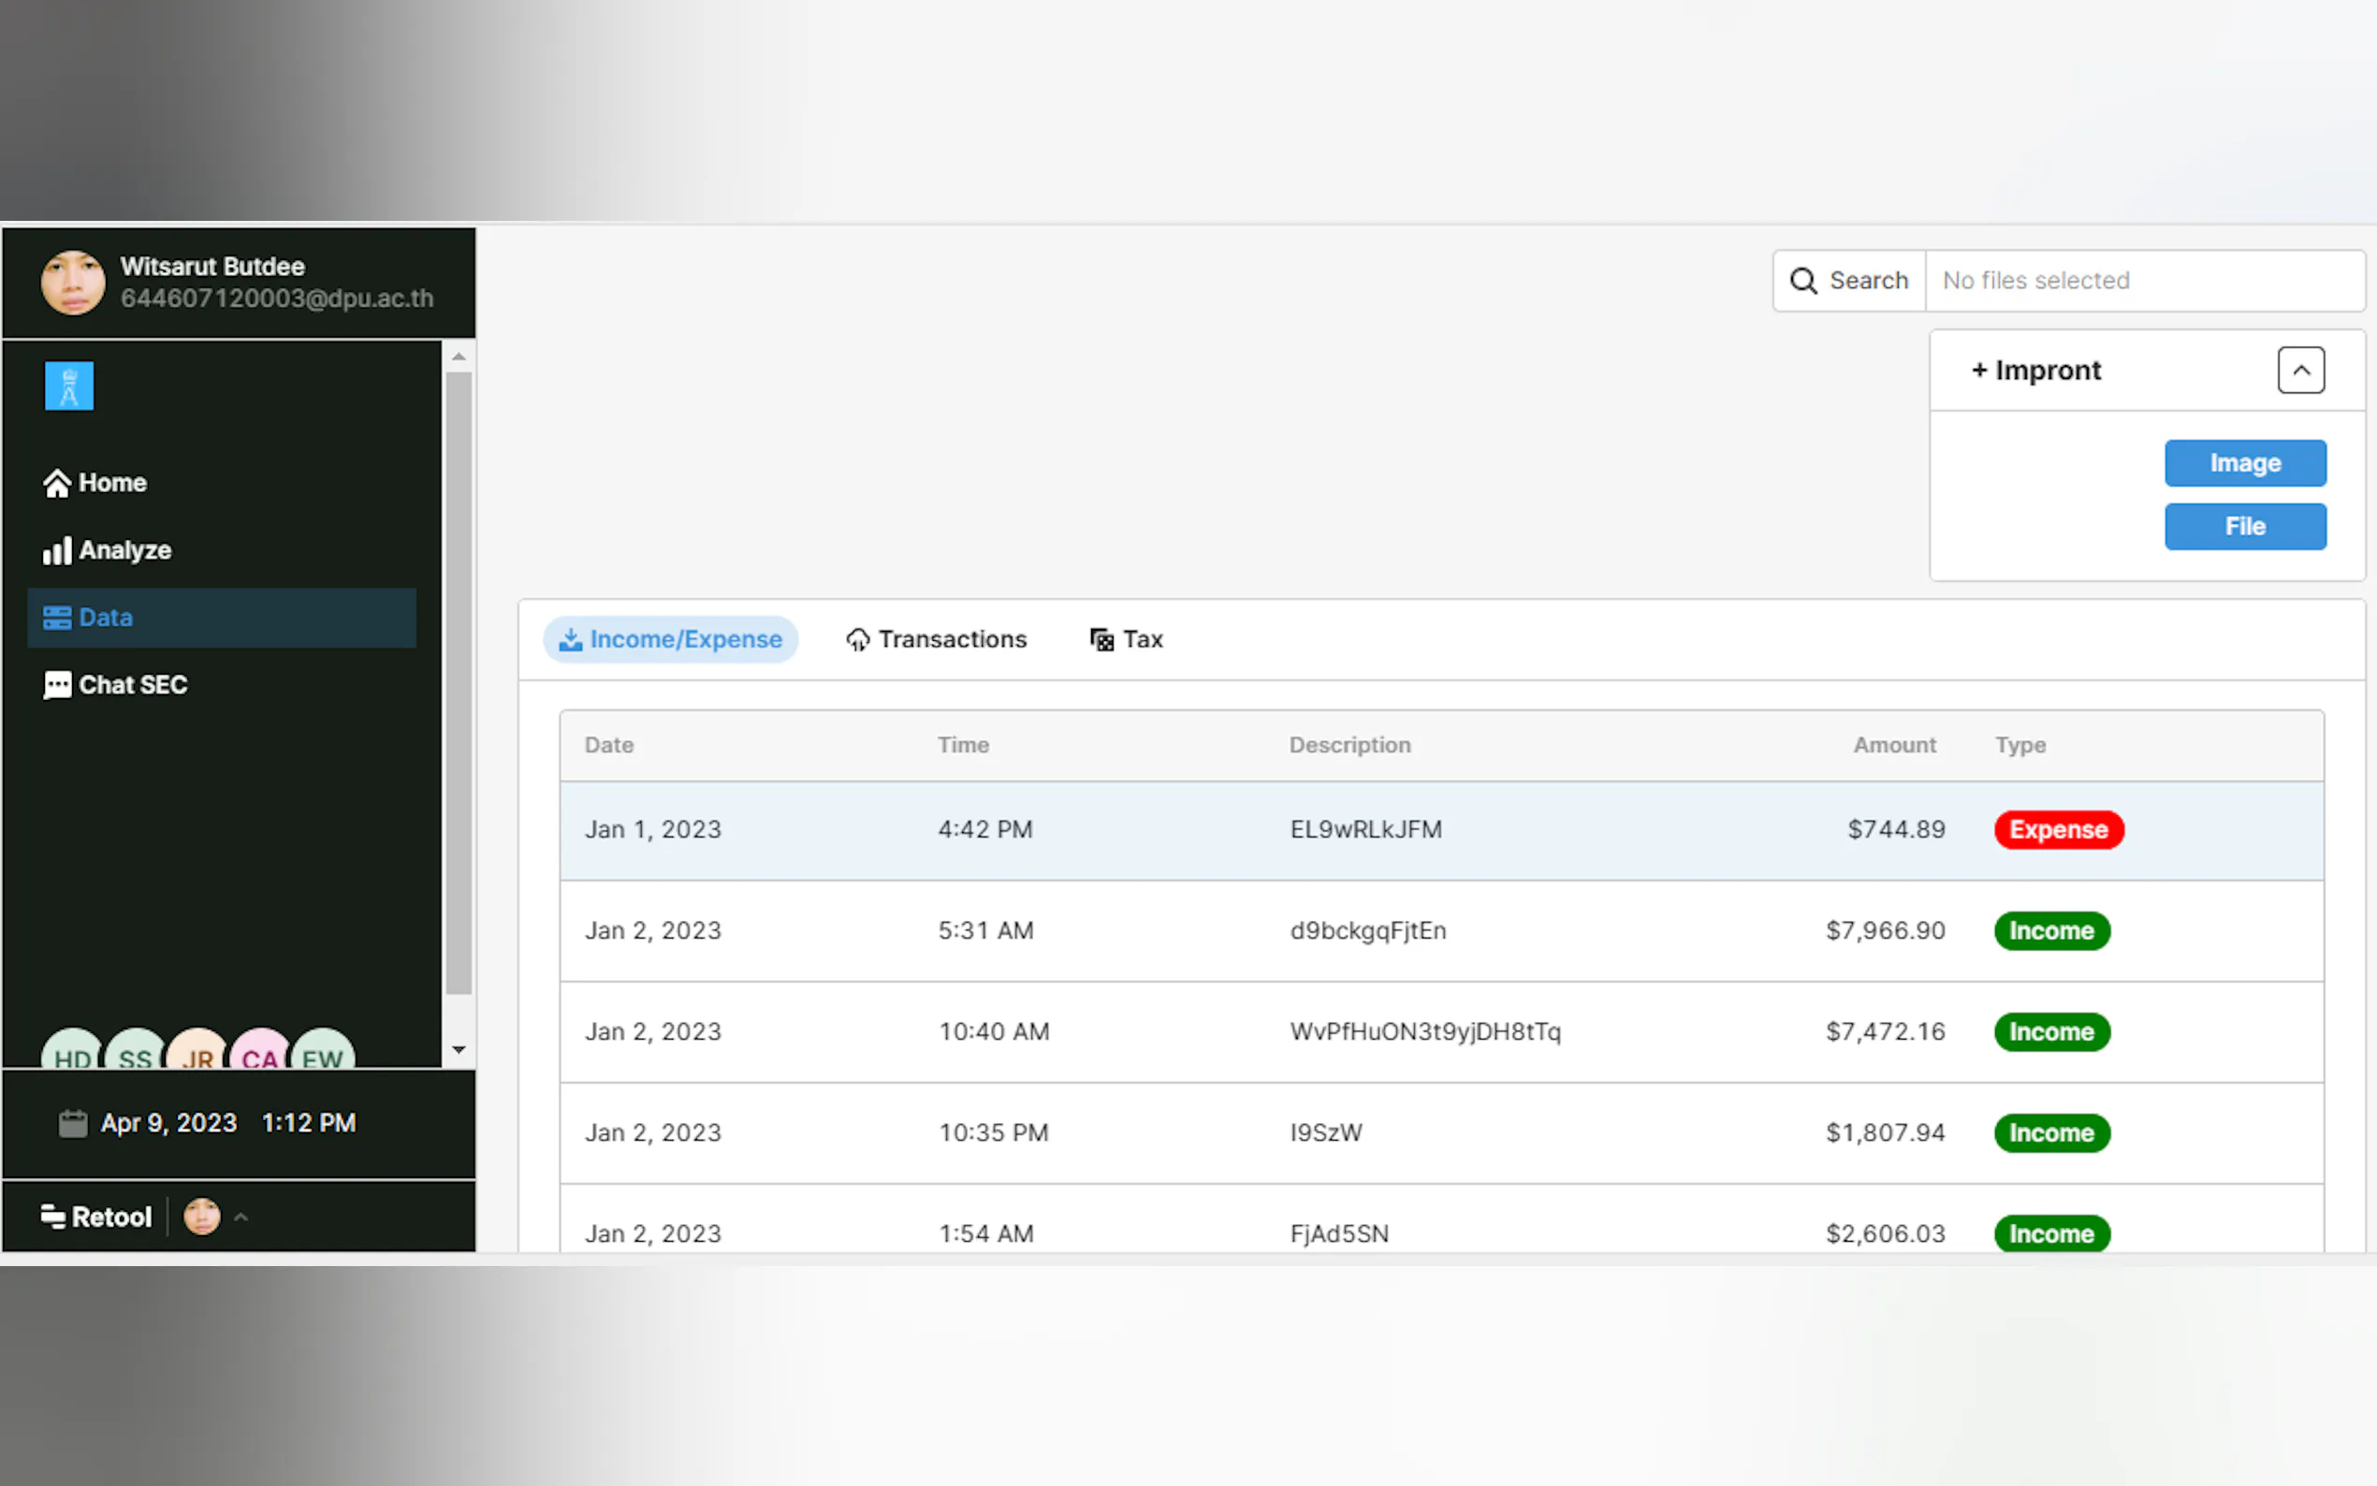Select the Income/Expense tab
The height and width of the screenshot is (1486, 2377).
click(x=670, y=640)
